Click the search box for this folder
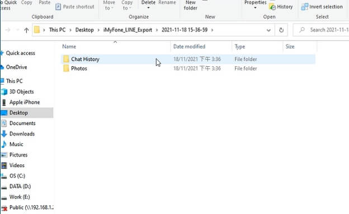This screenshot has width=349, height=214. point(321,30)
